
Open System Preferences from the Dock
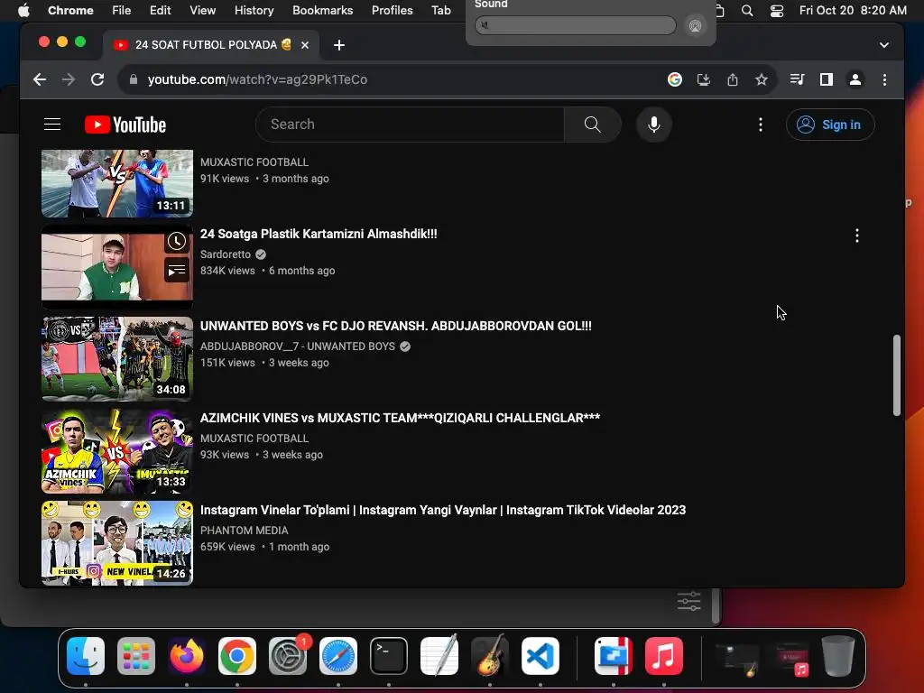coord(288,655)
